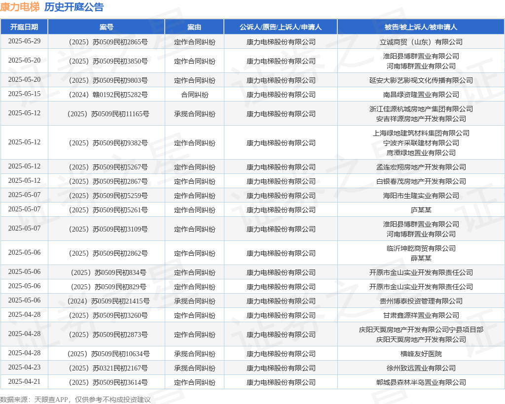Click defendant 上海绿地建筑材料集团有限公司
The height and width of the screenshot is (404, 505).
421,133
